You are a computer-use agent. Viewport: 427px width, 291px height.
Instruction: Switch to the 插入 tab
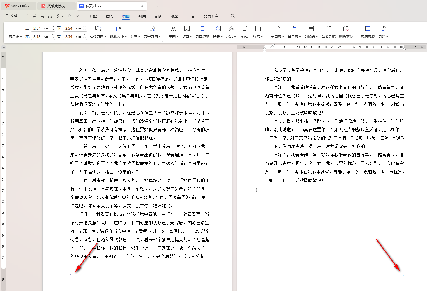pos(110,16)
